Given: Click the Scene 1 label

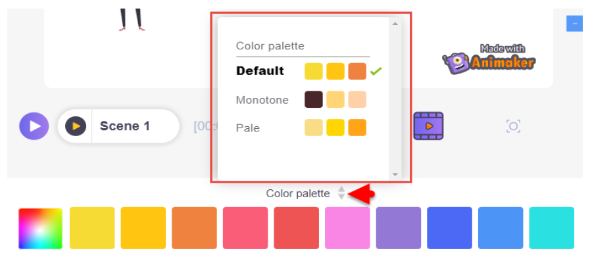Looking at the screenshot, I should point(124,126).
